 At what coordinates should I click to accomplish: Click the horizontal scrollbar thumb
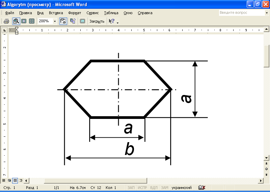click(x=96, y=181)
